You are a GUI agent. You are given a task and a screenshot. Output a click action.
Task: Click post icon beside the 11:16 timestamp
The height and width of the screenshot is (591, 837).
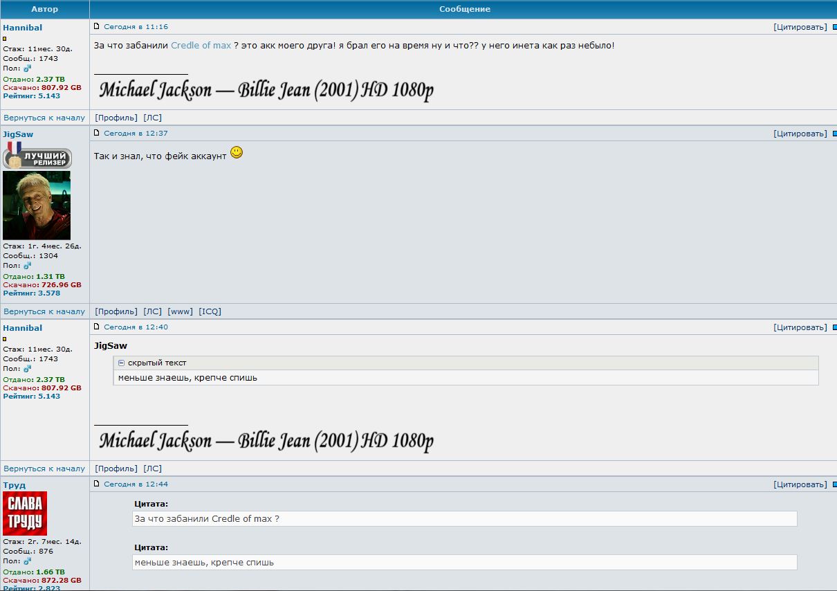[x=97, y=26]
